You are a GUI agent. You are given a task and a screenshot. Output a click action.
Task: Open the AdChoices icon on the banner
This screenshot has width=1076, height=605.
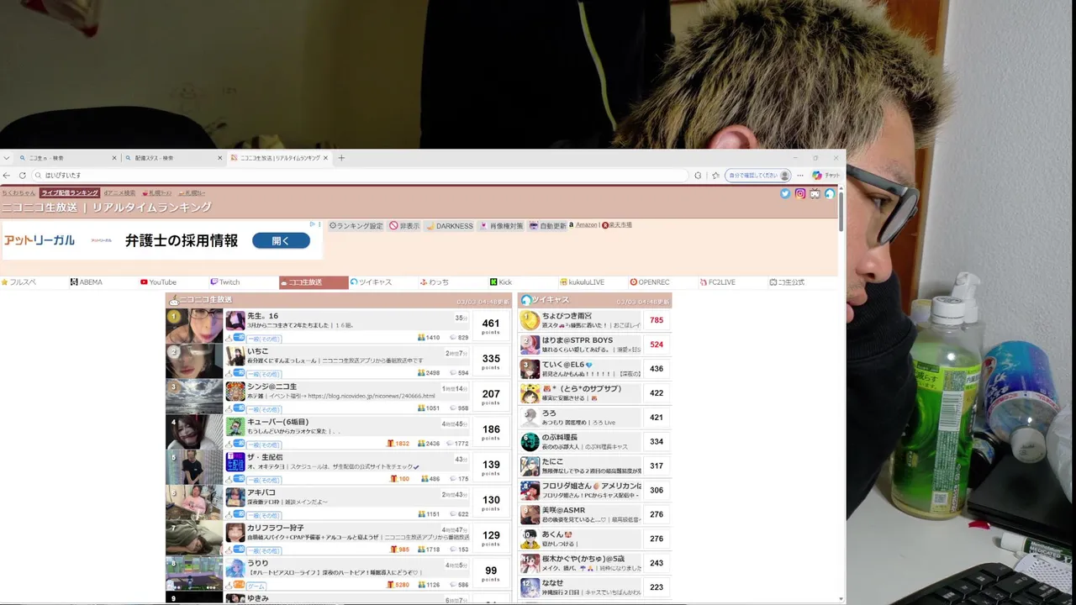[314, 224]
